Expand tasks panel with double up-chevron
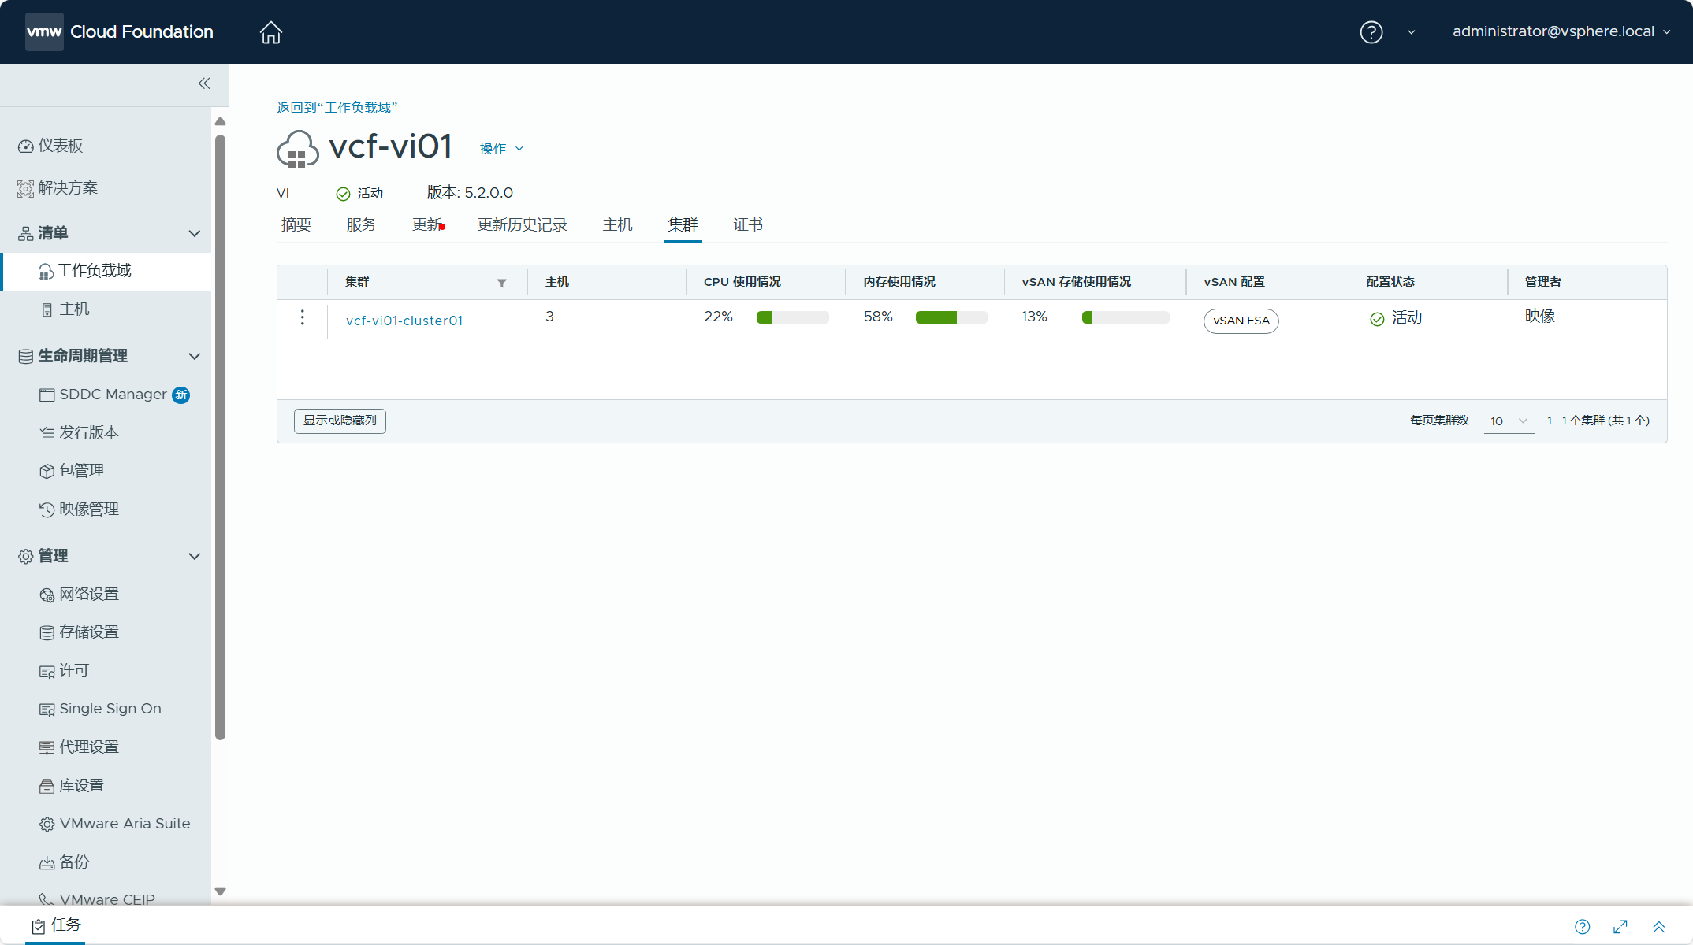The width and height of the screenshot is (1693, 945). pos(1658,927)
